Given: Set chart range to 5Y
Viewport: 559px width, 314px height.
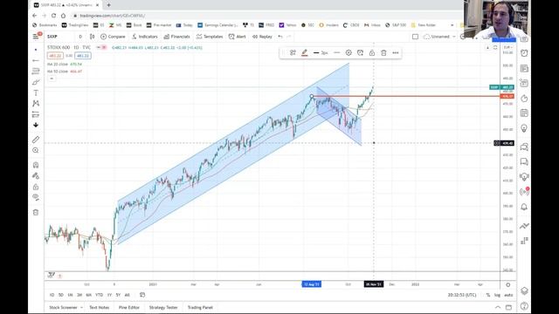Looking at the screenshot, I should (x=118, y=295).
